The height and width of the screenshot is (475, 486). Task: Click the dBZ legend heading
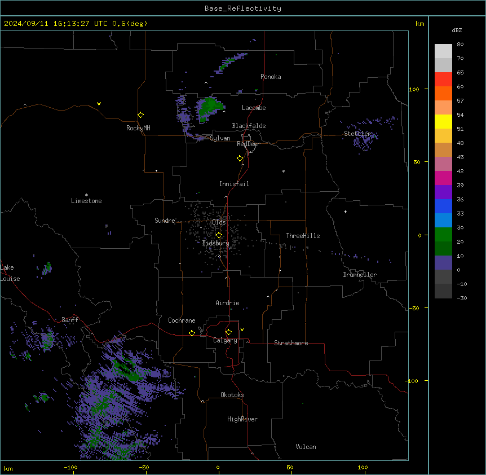click(x=457, y=30)
